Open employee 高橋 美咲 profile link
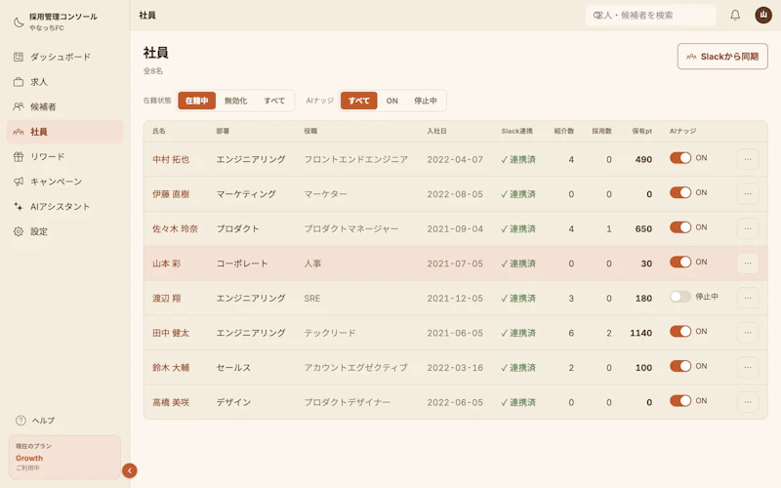This screenshot has height=488, width=781. (x=171, y=402)
